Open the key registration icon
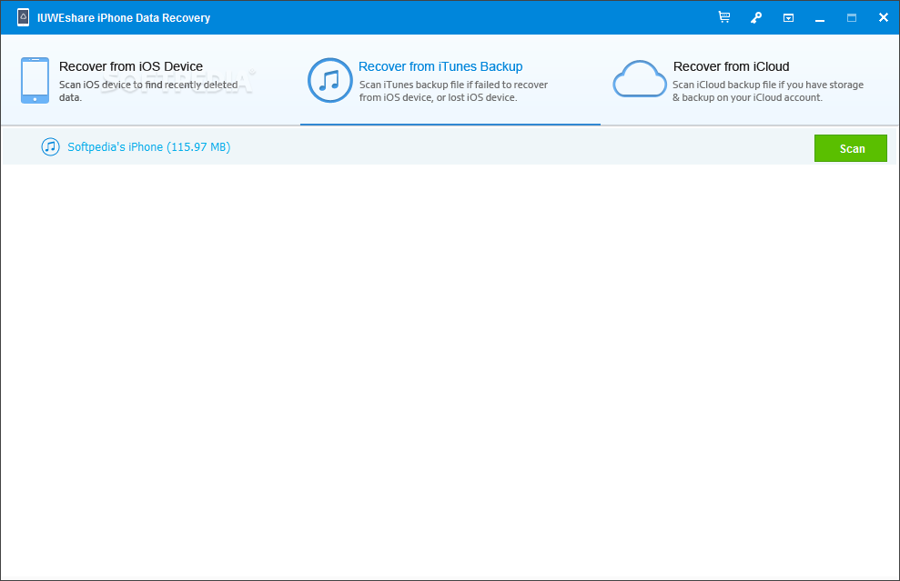 [756, 18]
